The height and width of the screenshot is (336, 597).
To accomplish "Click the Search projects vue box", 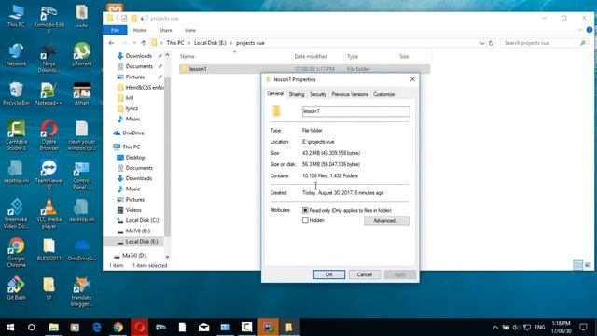I will [x=545, y=43].
